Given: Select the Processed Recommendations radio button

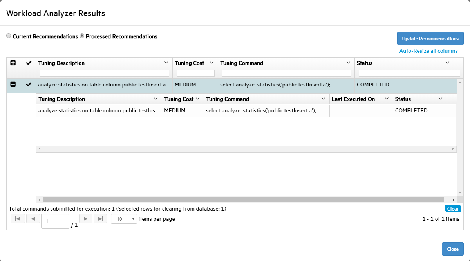Looking at the screenshot, I should 82,36.
